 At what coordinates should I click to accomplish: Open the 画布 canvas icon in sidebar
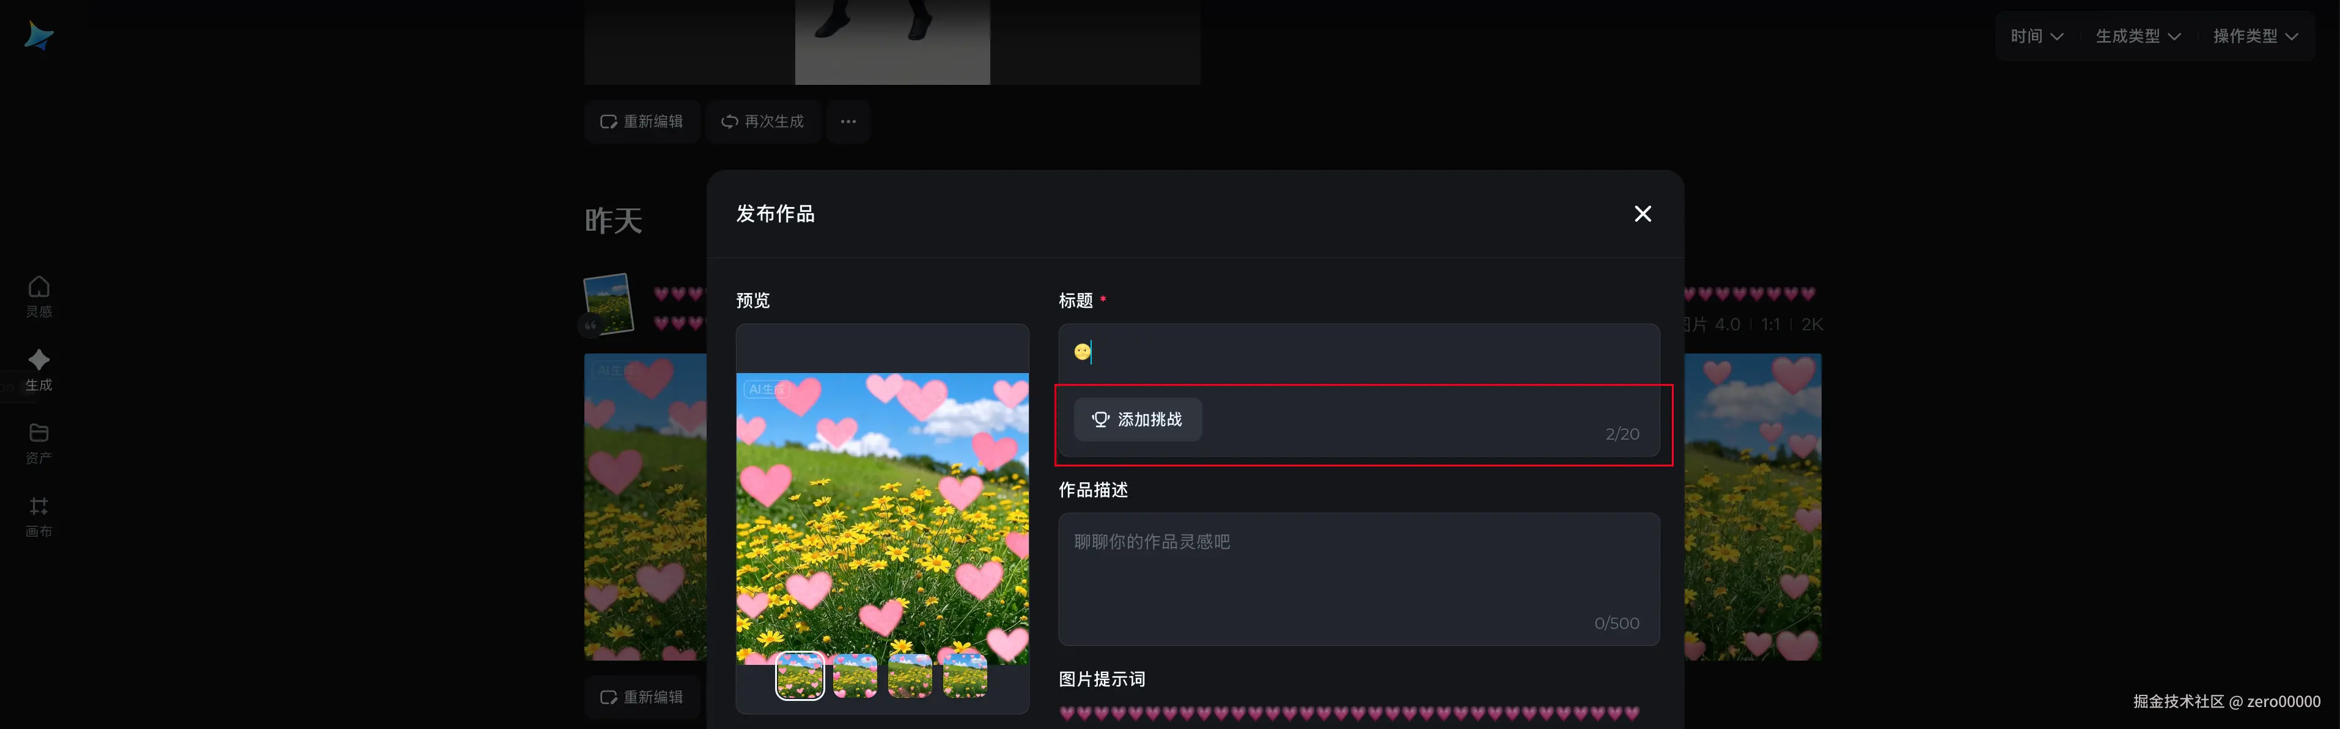(38, 507)
